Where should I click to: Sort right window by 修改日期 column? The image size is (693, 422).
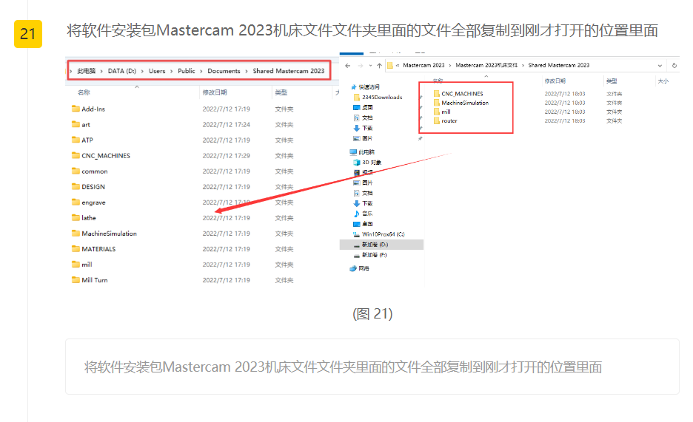(x=555, y=81)
